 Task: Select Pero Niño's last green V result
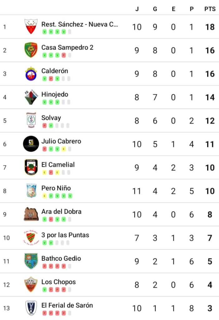point(70,196)
